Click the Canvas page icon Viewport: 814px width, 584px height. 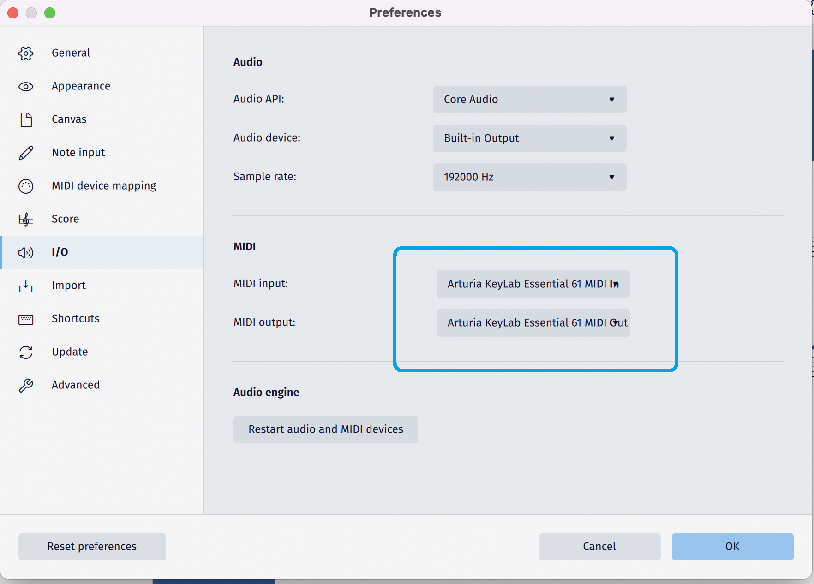pos(26,119)
